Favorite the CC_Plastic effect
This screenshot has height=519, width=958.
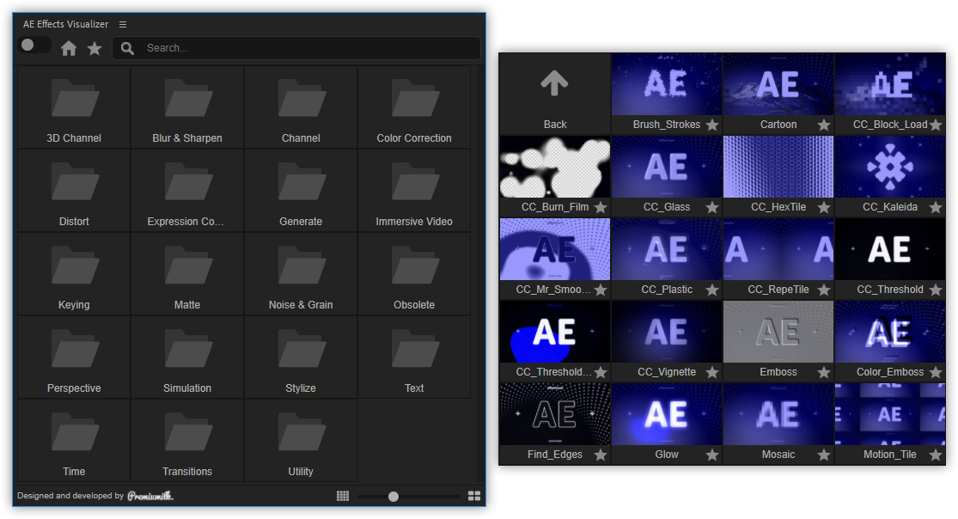[712, 290]
